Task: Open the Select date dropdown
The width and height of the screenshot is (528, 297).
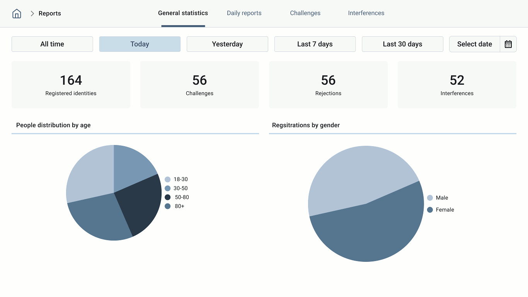Action: click(x=474, y=44)
